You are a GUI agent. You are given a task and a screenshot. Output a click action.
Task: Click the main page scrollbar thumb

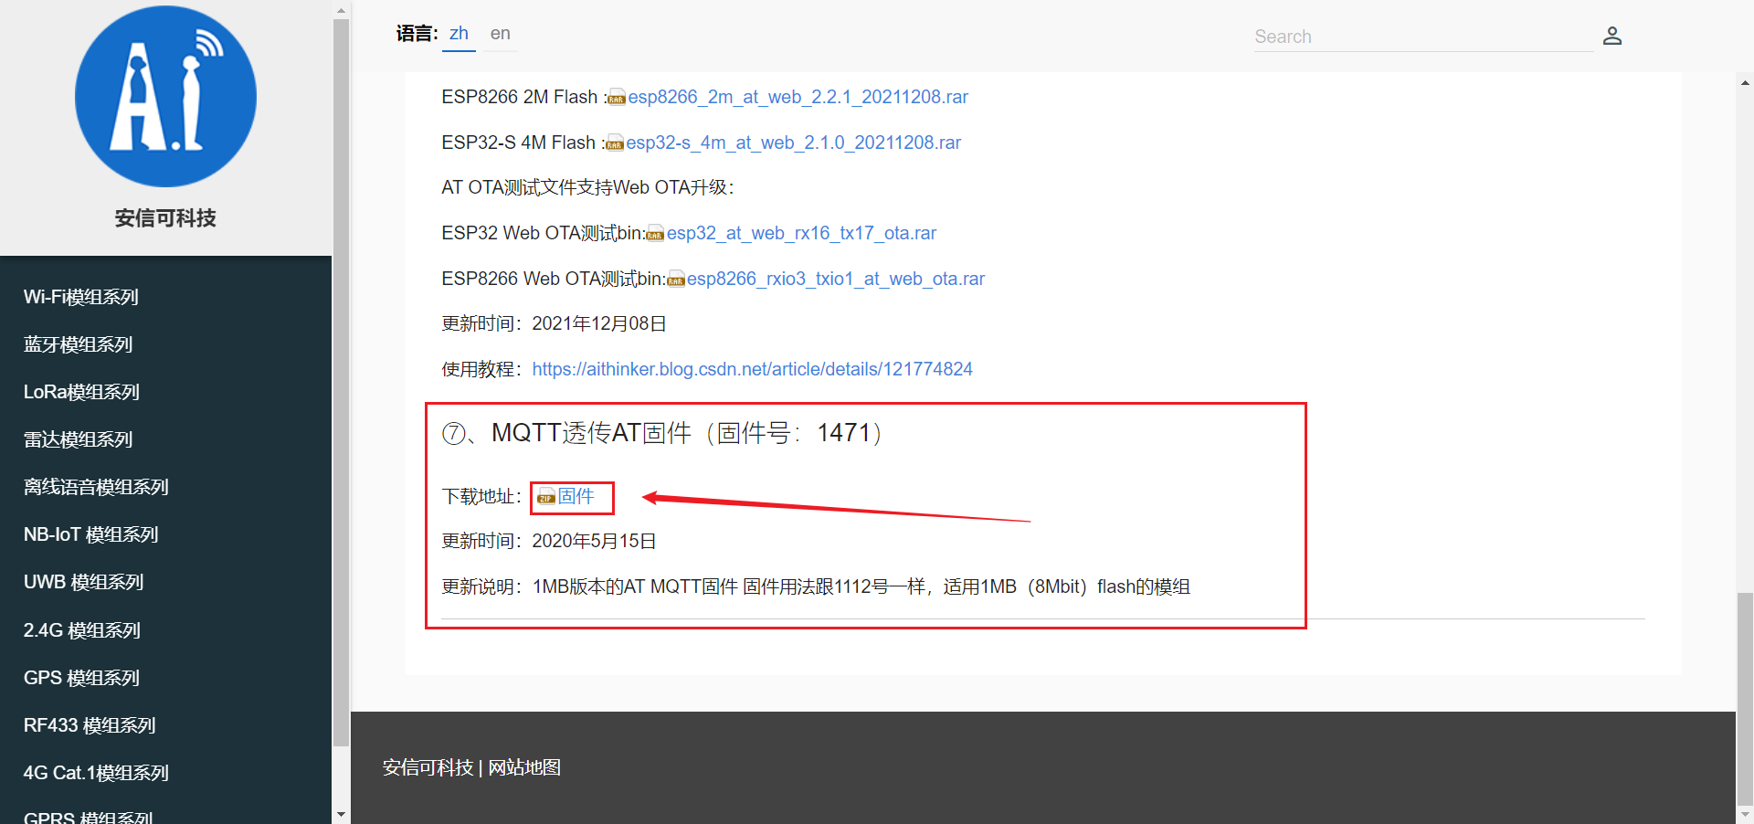coord(1745,698)
